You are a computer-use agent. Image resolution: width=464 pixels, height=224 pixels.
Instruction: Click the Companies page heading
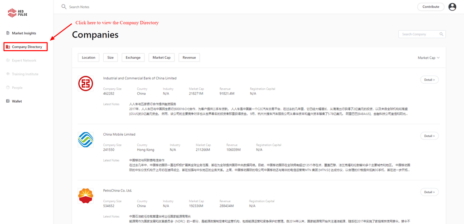[95, 34]
